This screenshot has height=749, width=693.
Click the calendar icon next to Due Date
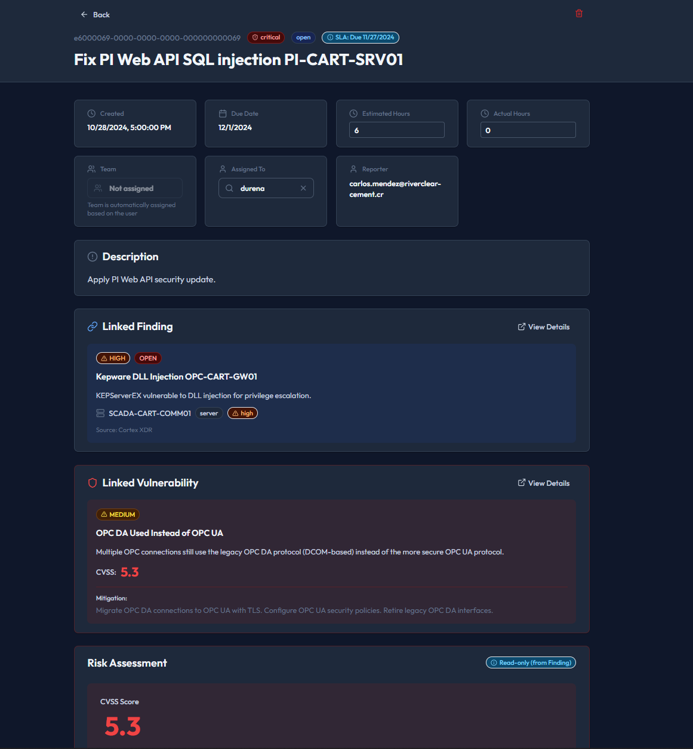tap(223, 113)
